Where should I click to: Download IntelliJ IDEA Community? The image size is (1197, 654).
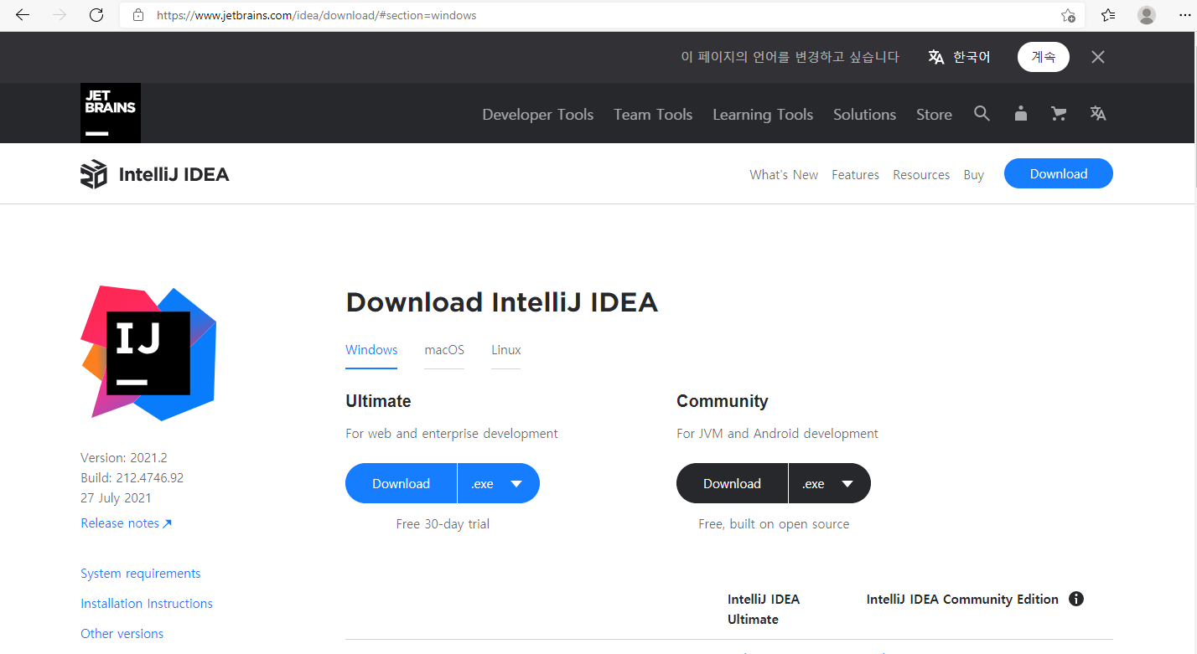pos(732,483)
